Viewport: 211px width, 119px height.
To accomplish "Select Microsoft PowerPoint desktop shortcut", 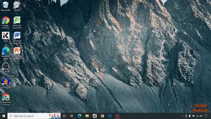I will tap(17, 53).
